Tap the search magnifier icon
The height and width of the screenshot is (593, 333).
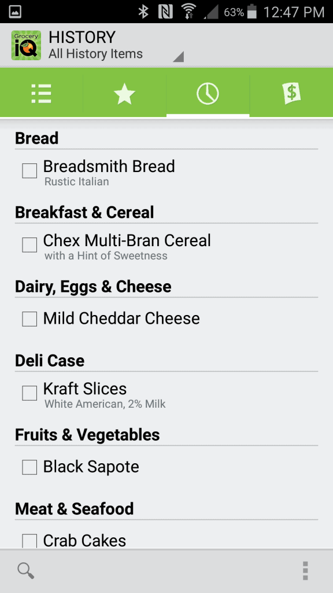(25, 570)
